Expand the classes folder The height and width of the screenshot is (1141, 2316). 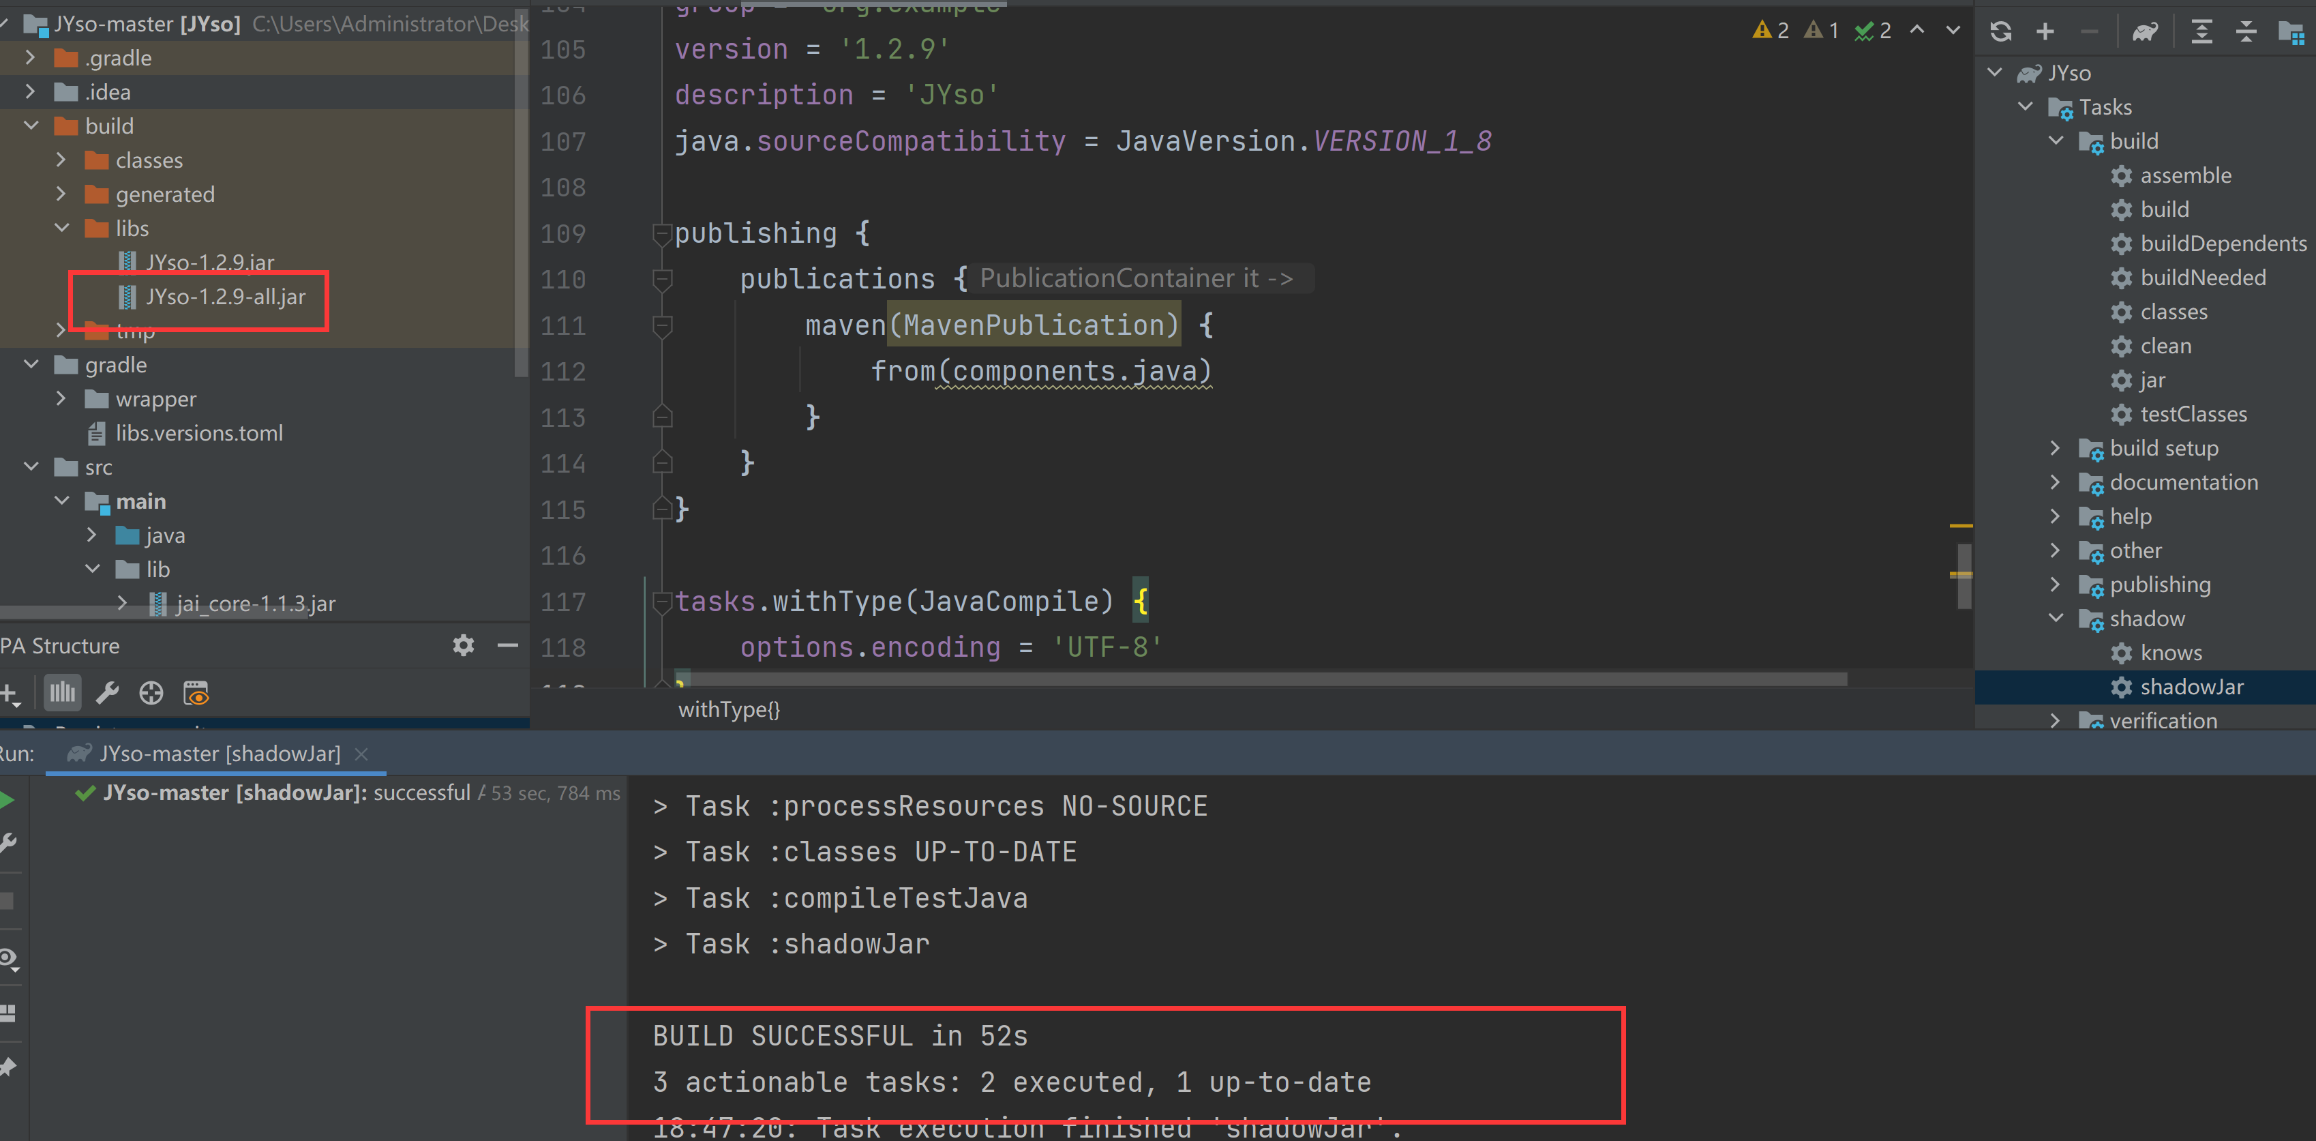[60, 160]
